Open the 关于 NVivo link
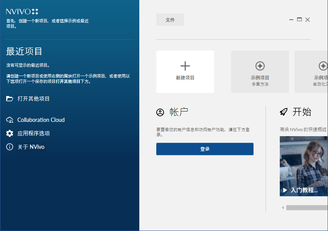Viewport: 328px width, 231px height. (31, 147)
